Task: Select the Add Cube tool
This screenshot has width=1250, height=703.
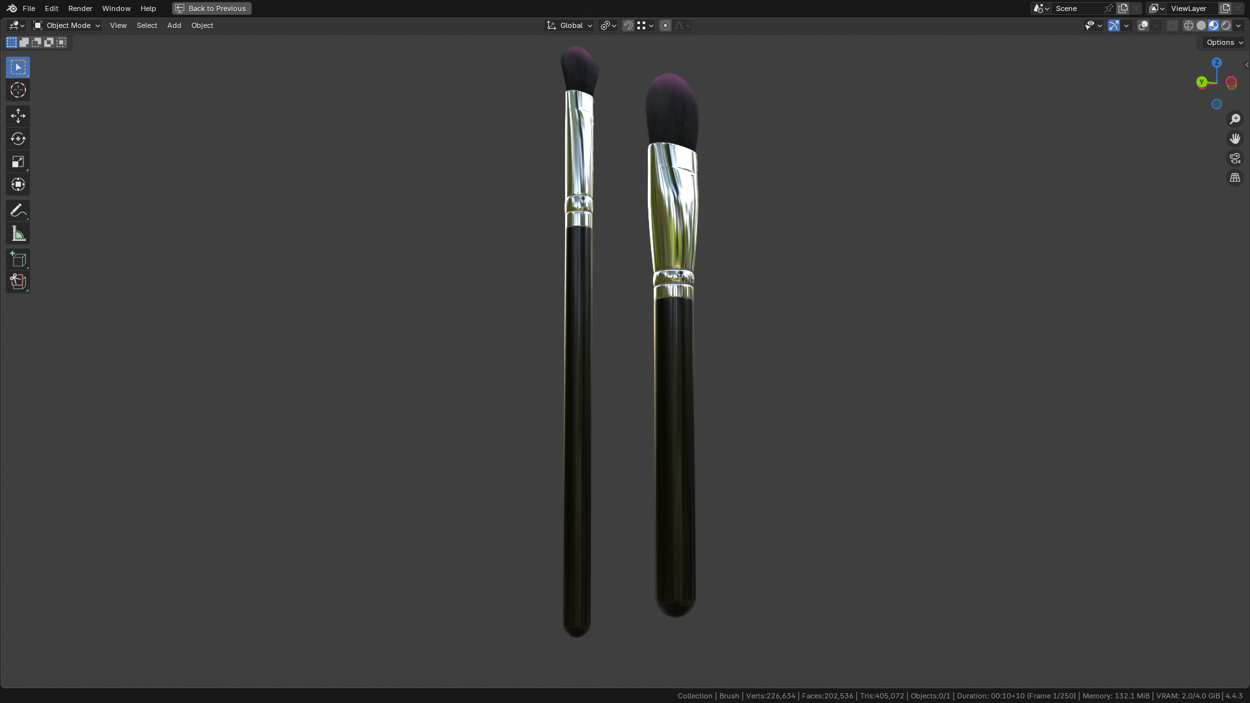Action: point(18,259)
